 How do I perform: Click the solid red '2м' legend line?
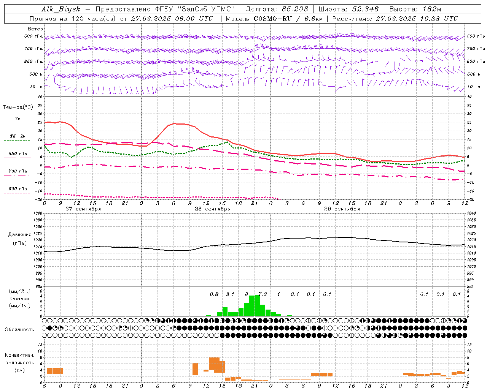click(18, 123)
